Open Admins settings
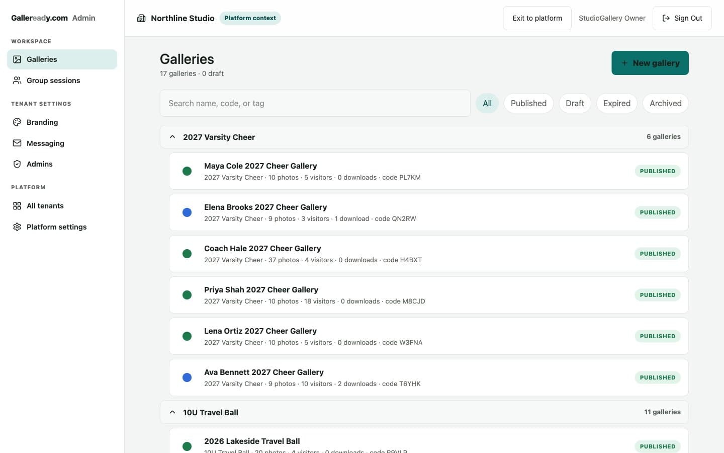 click(x=62, y=164)
